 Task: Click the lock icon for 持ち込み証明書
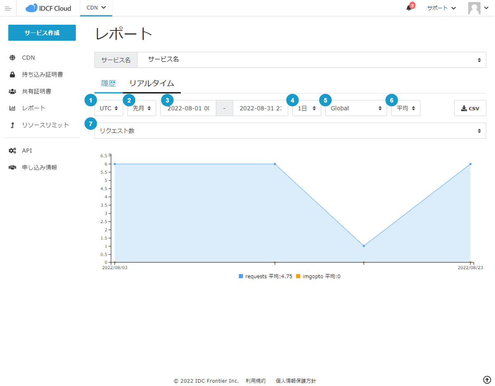tap(12, 75)
